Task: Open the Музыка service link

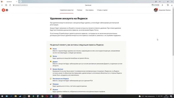Action: 55,90
